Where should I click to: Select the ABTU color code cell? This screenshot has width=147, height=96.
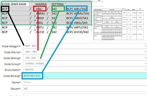pyautogui.click(x=41, y=27)
